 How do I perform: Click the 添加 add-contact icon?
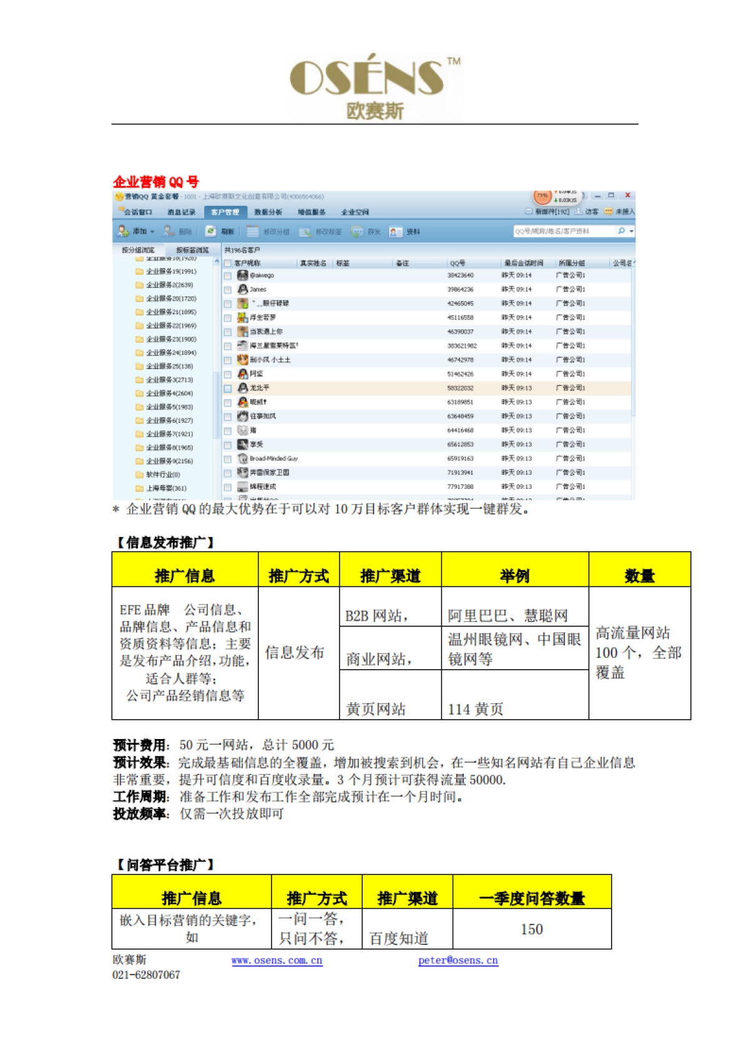123,231
